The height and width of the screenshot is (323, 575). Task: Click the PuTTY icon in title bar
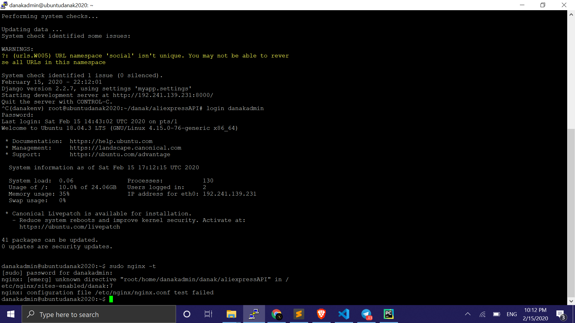coord(4,5)
